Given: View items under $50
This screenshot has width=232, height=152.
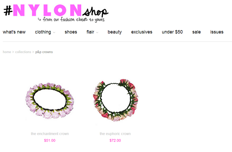Looking at the screenshot, I should pyautogui.click(x=172, y=32).
